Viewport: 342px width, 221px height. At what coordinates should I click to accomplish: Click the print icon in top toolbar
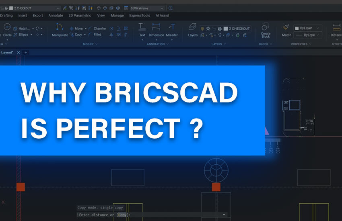click(6, 8)
